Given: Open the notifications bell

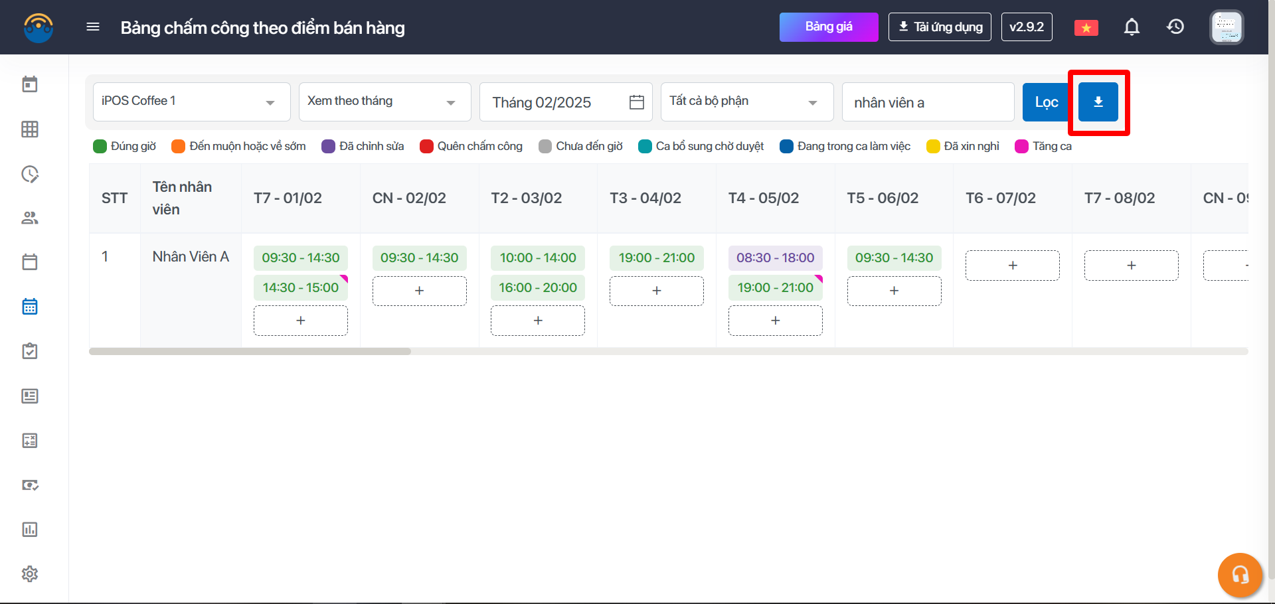Looking at the screenshot, I should point(1132,27).
